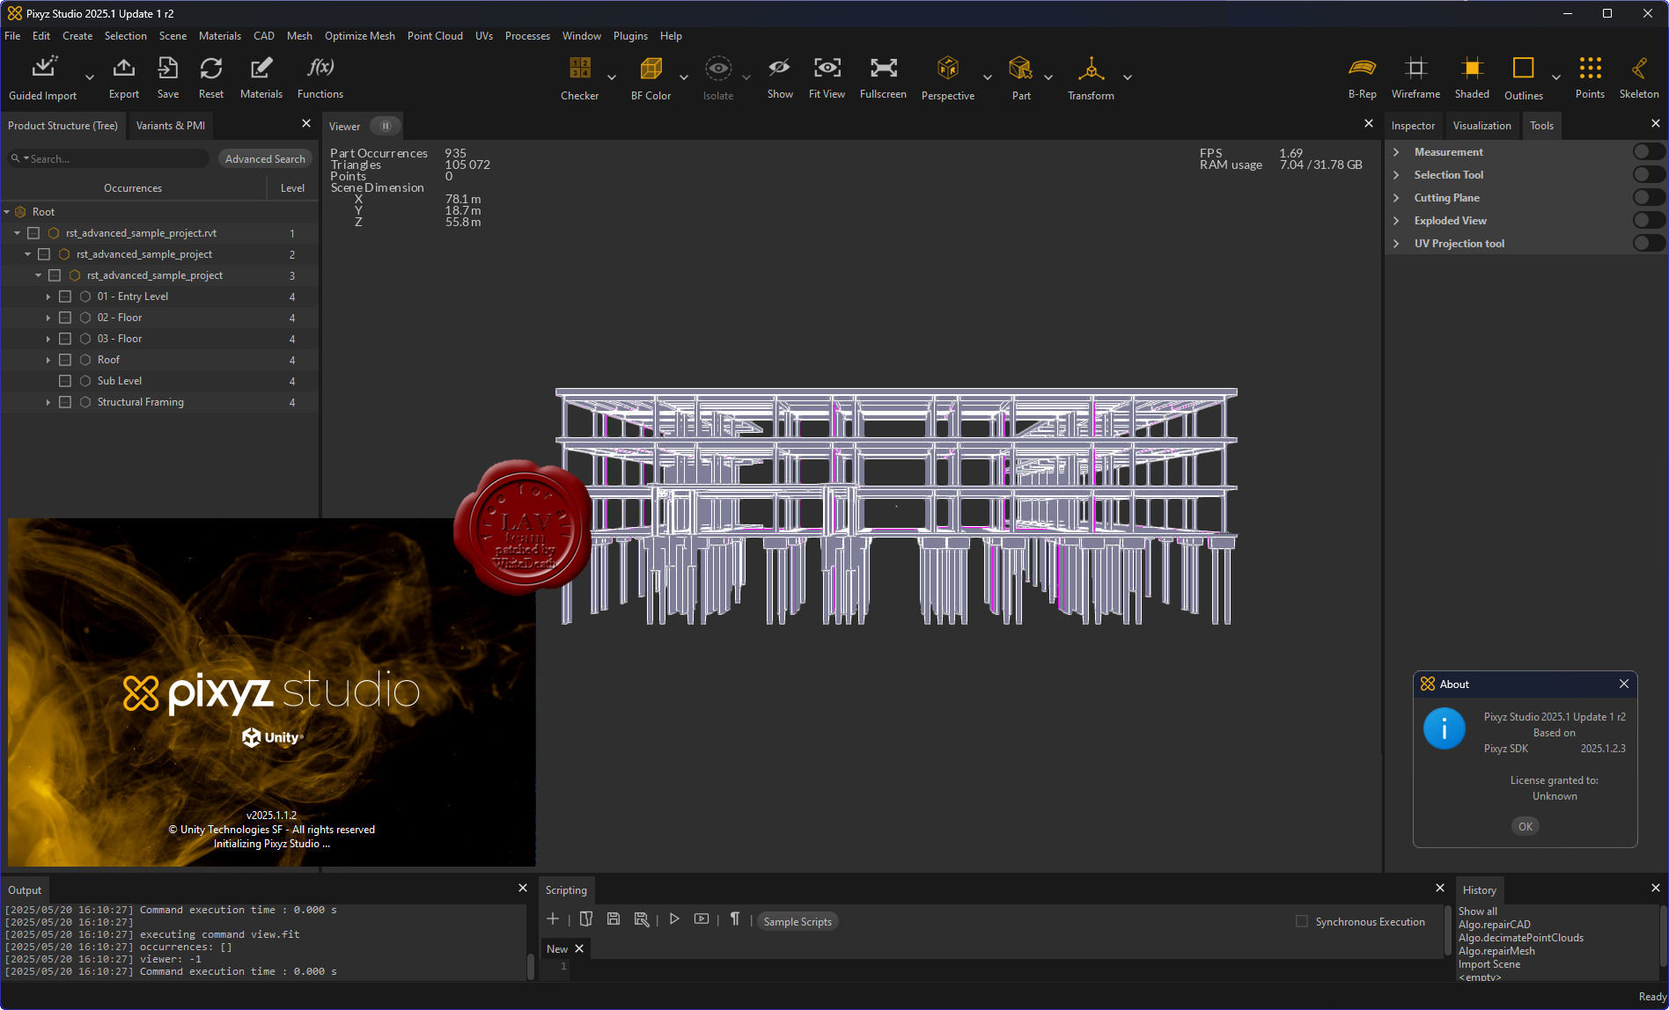Click the Show icon
This screenshot has width=1669, height=1010.
[x=779, y=68]
